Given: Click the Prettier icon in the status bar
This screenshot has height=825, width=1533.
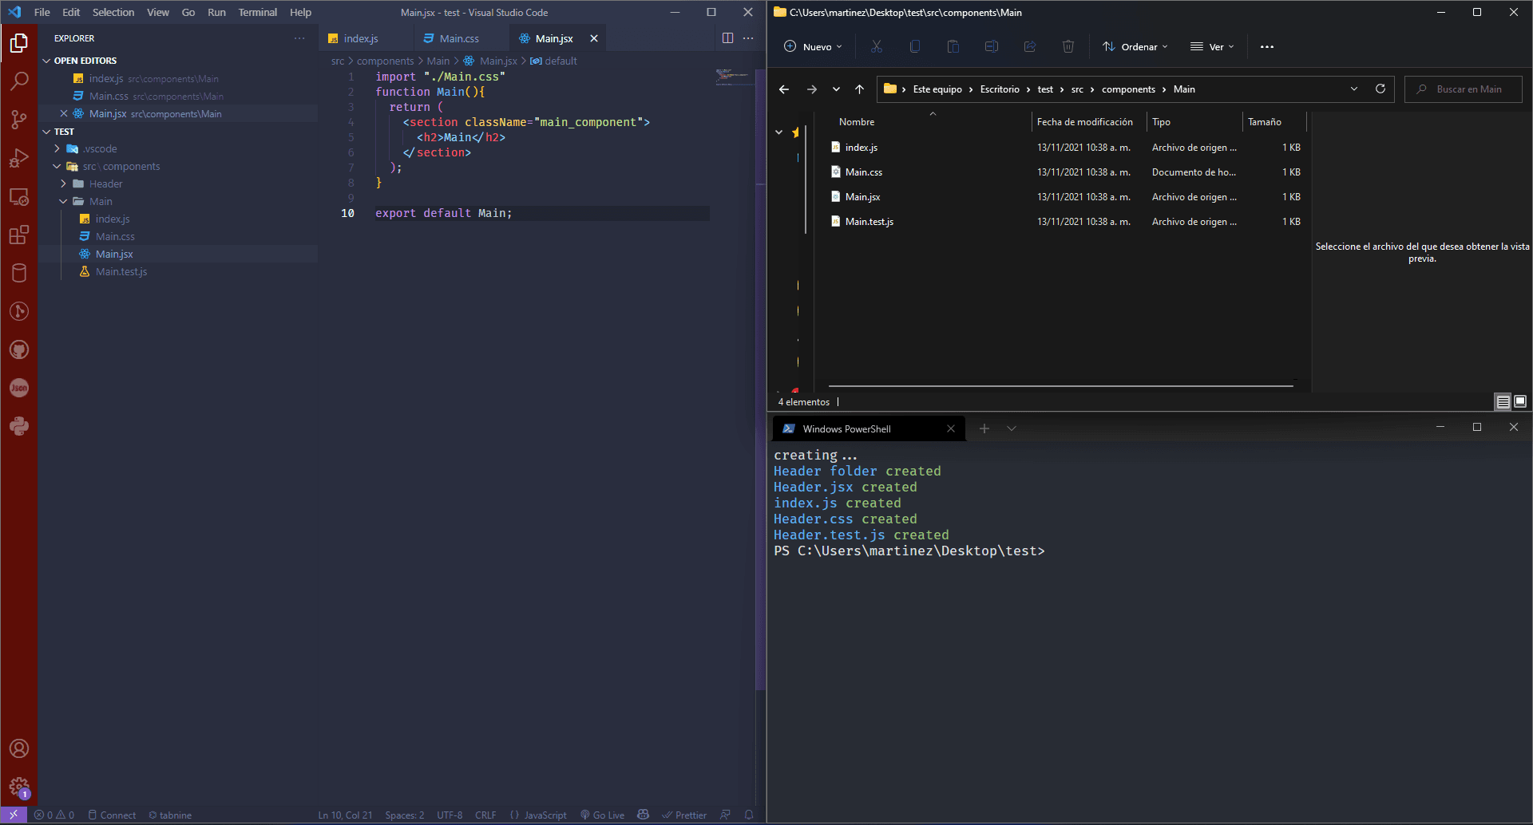Looking at the screenshot, I should pyautogui.click(x=685, y=815).
